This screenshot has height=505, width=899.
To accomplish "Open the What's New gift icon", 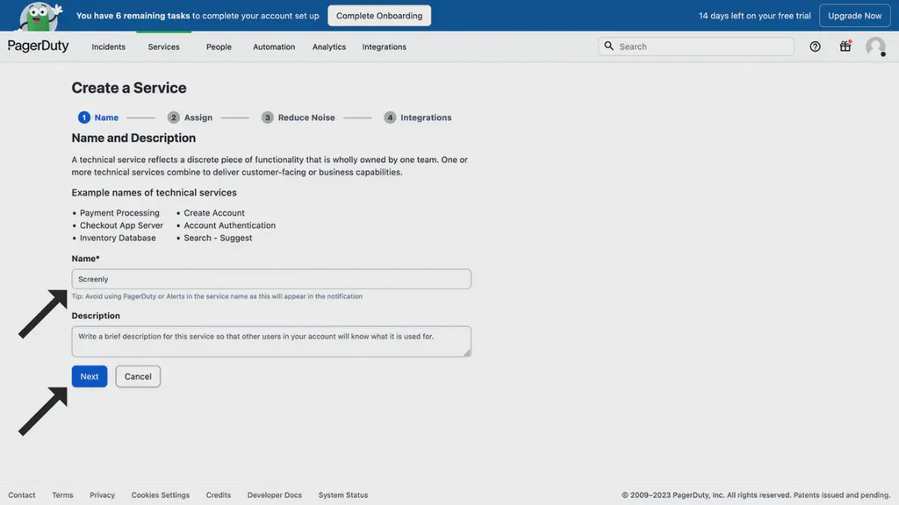I will (x=845, y=46).
